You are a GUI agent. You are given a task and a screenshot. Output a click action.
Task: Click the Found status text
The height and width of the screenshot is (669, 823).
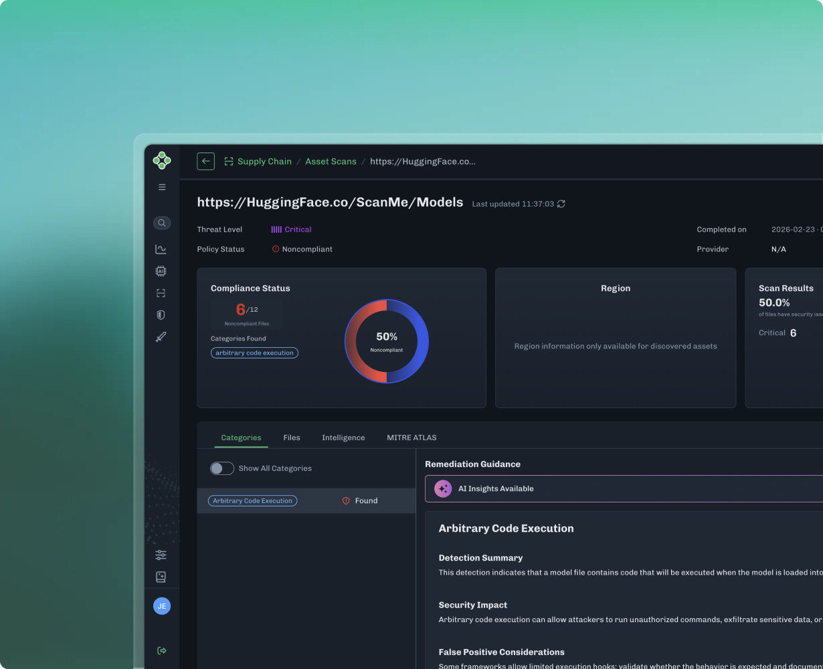(x=366, y=500)
